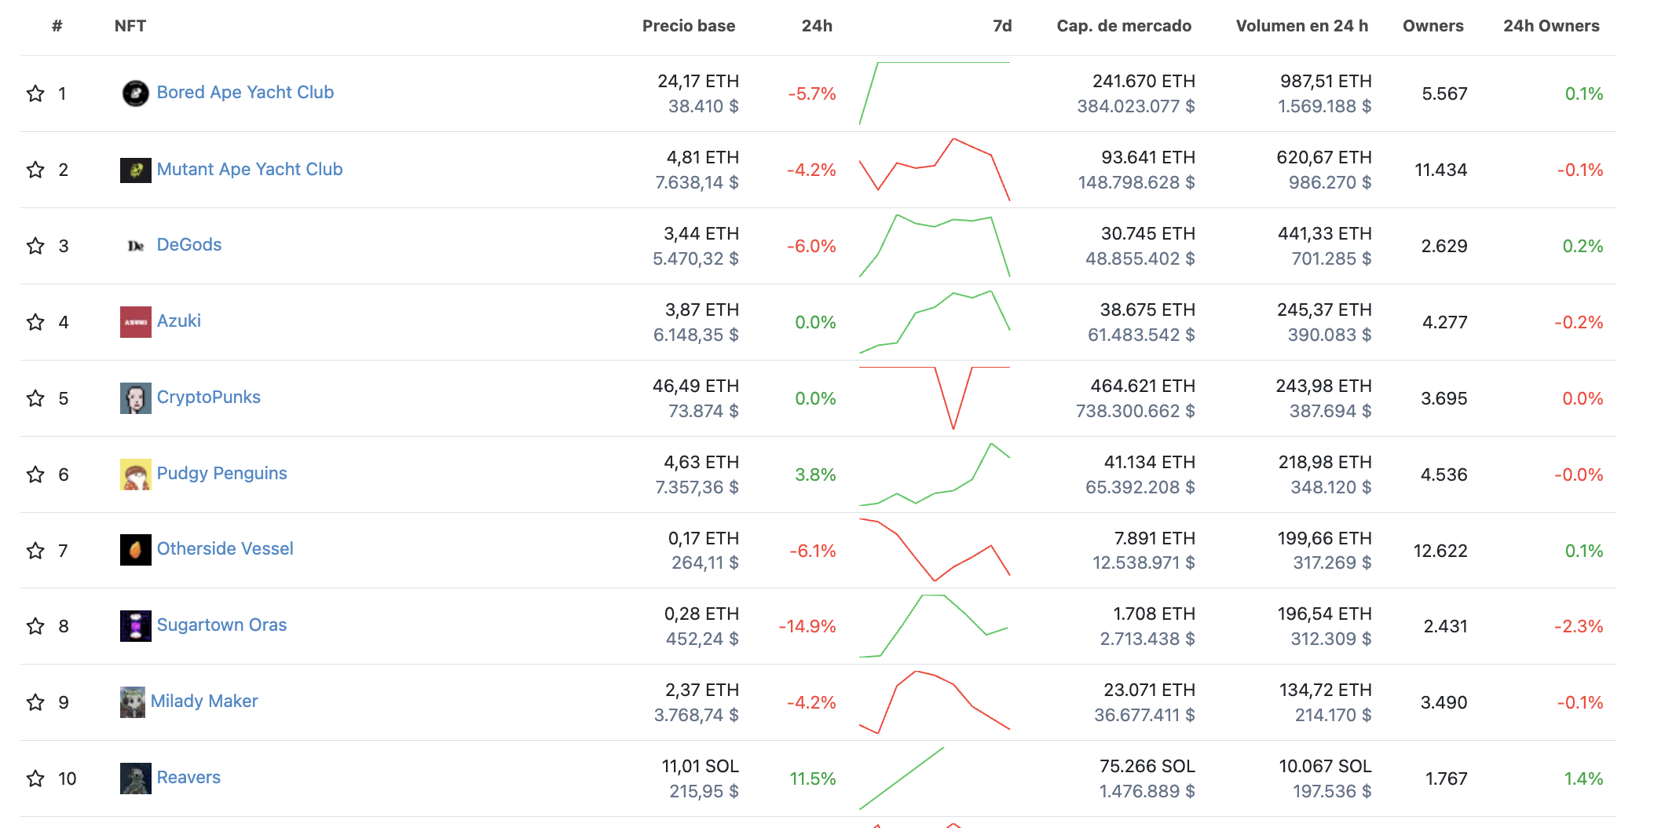Click the DeGods logo icon
The image size is (1665, 828).
pyautogui.click(x=135, y=246)
